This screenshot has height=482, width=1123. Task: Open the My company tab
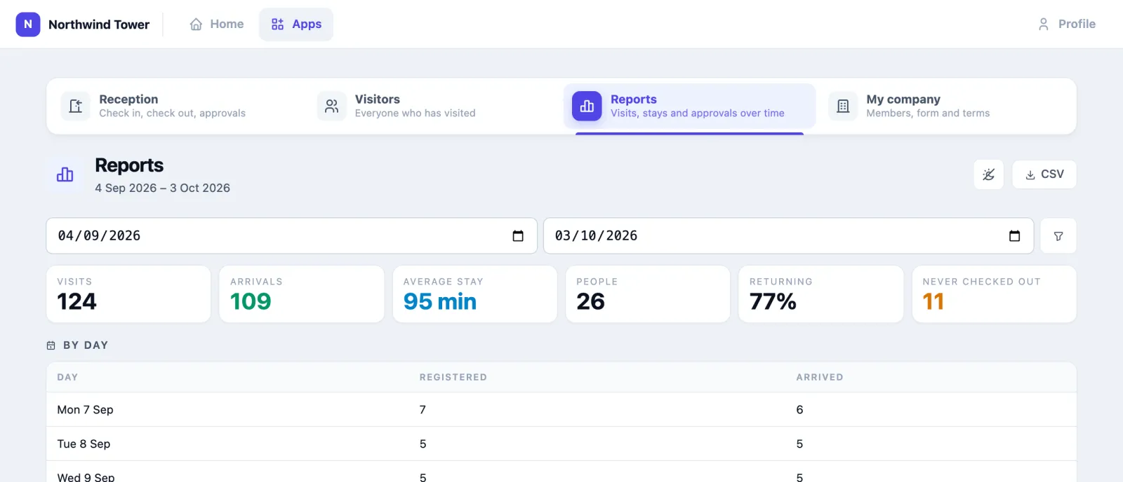coord(945,106)
